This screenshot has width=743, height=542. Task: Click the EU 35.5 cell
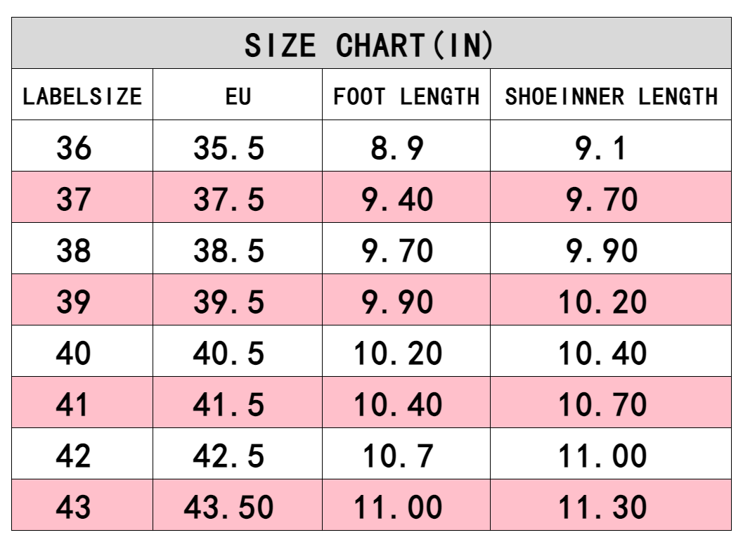tap(230, 148)
